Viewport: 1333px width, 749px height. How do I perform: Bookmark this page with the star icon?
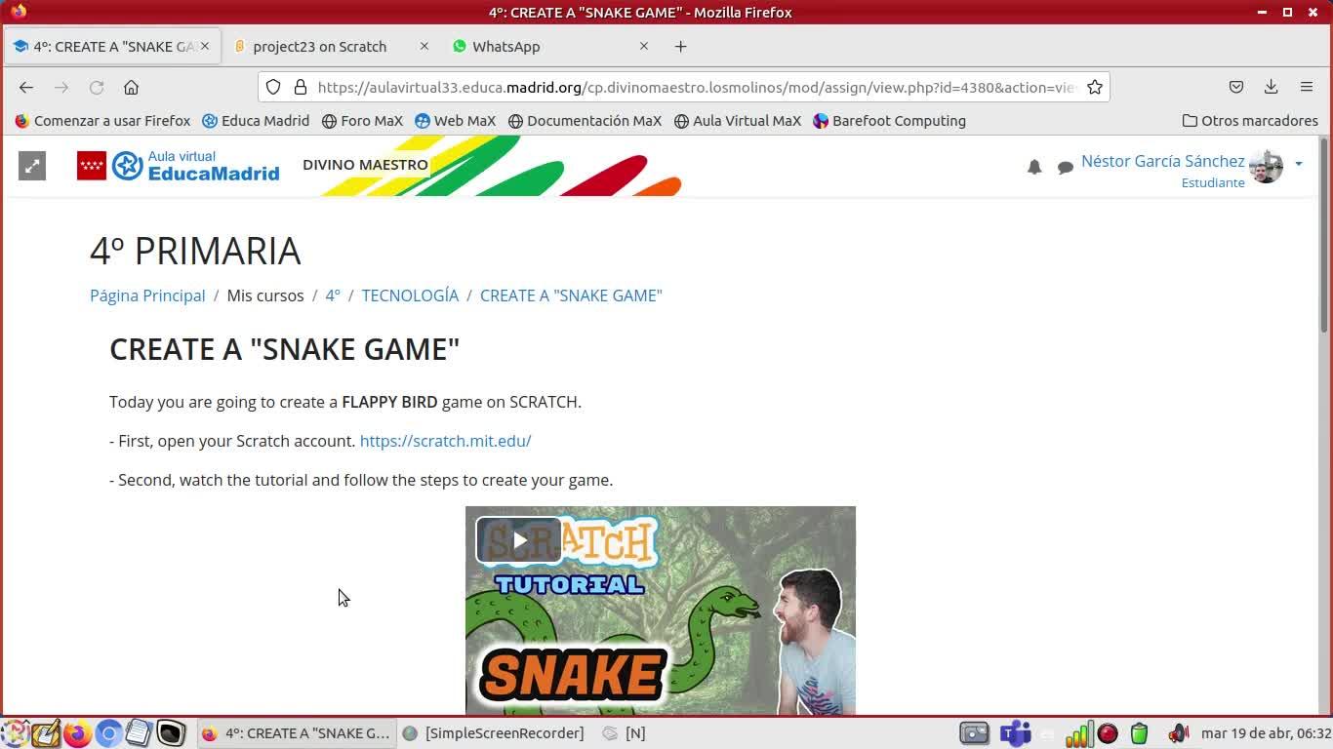(x=1095, y=88)
